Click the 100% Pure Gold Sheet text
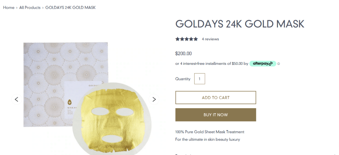Image resolution: width=339 pixels, height=155 pixels. (210, 132)
